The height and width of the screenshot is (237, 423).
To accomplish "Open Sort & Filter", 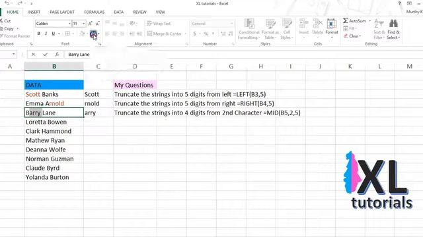I will 379,29.
